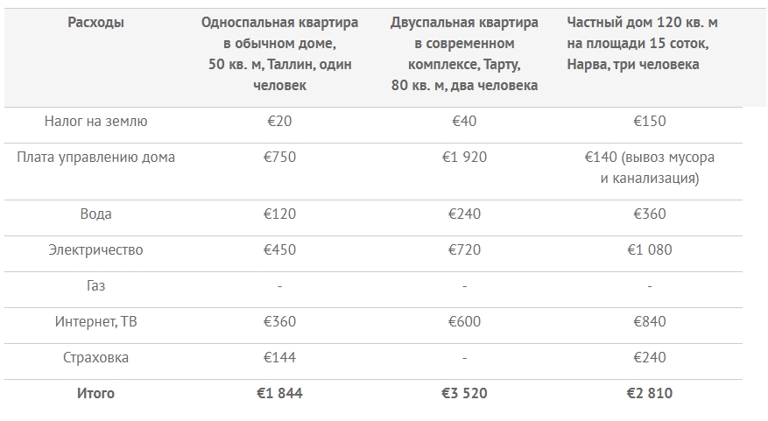The image size is (768, 421).
Task: Select the €3 520 total value
Action: (x=464, y=394)
